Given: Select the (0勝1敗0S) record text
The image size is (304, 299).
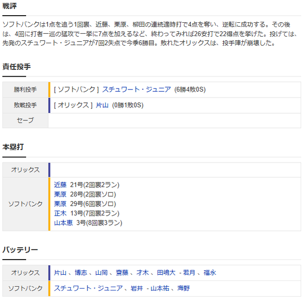Looking at the screenshot, I should [x=128, y=105].
